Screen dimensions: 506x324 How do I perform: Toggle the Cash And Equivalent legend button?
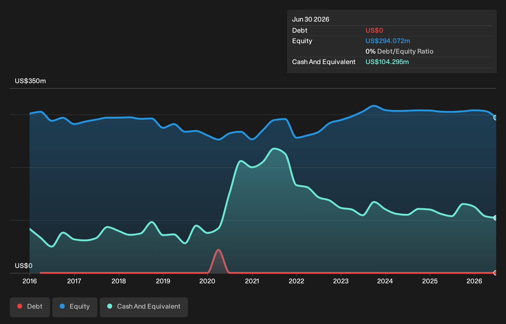[x=144, y=307]
